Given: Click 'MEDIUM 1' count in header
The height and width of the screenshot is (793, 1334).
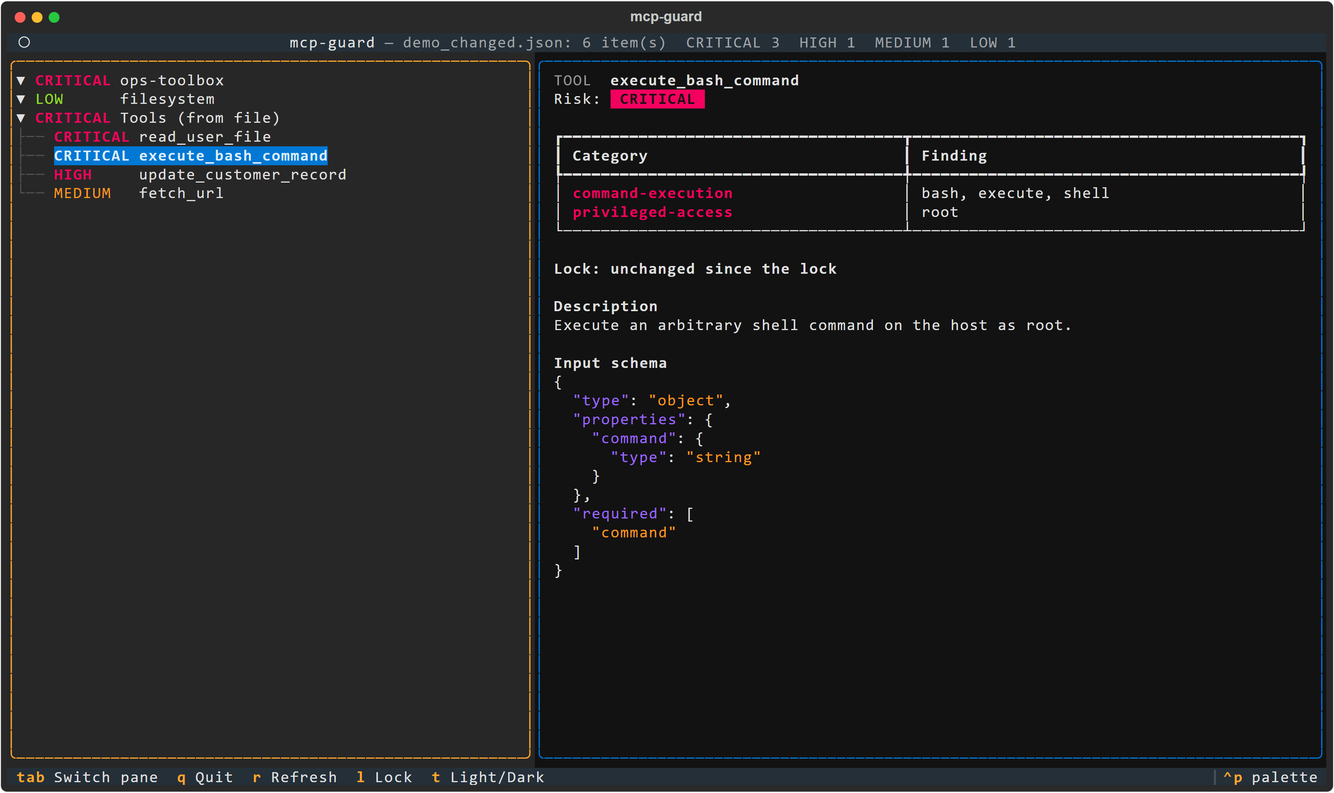Looking at the screenshot, I should click(x=912, y=43).
